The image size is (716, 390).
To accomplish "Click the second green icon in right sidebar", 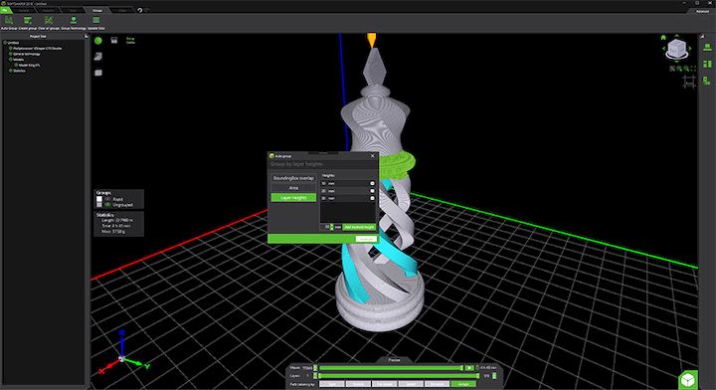I will point(707,64).
